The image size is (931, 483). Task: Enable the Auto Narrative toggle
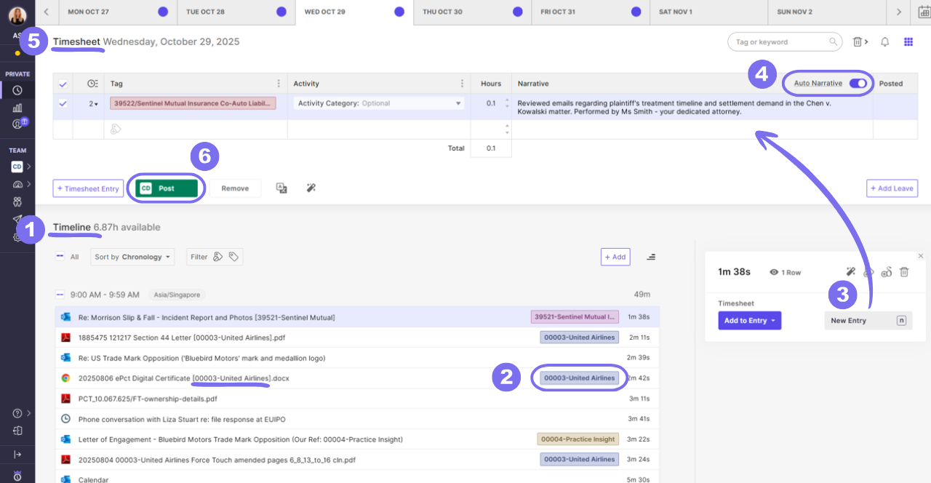click(857, 83)
